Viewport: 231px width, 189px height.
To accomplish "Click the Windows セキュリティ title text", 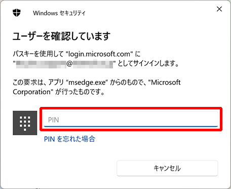I will point(59,13).
